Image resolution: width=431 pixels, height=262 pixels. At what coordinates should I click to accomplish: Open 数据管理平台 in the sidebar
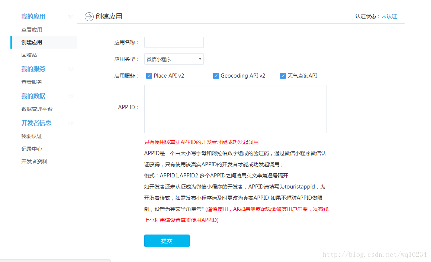[x=37, y=109]
